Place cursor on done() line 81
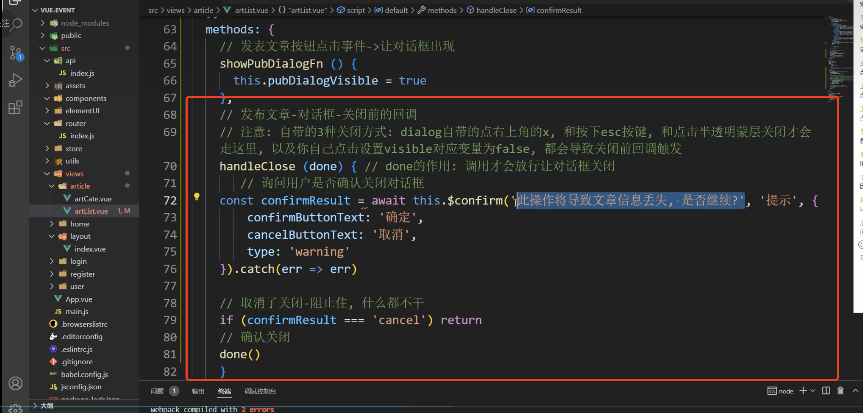863x413 pixels. click(x=240, y=354)
